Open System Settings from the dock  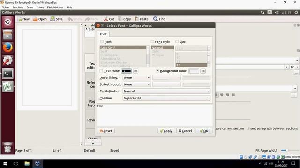pos(7,61)
